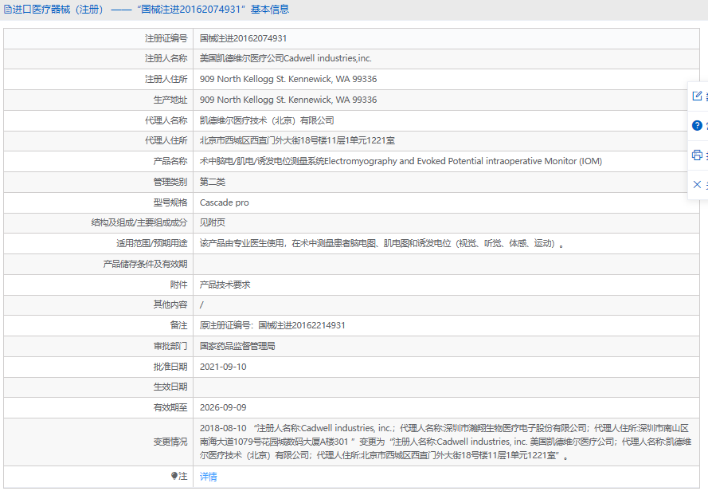Click the change record text dated 2018-08-10
This screenshot has height=495, width=708.
tap(445, 442)
